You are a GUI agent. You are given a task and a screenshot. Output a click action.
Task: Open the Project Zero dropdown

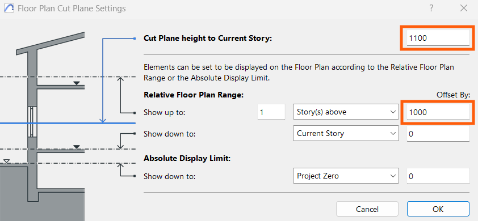pos(346,176)
